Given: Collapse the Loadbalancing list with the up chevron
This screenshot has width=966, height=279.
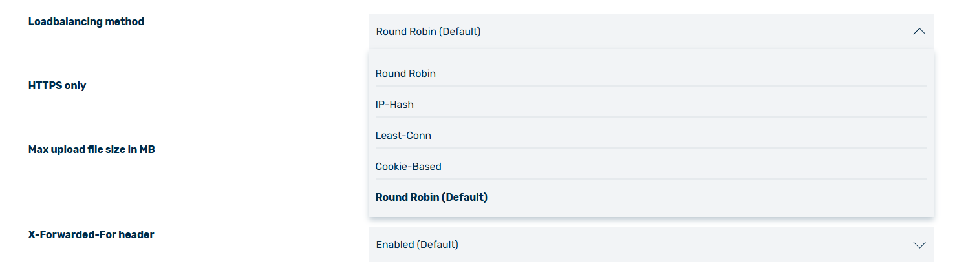Looking at the screenshot, I should coord(919,32).
